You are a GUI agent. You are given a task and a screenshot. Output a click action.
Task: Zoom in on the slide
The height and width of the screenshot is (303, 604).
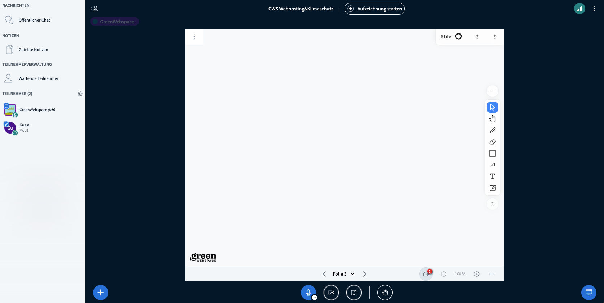tap(477, 274)
